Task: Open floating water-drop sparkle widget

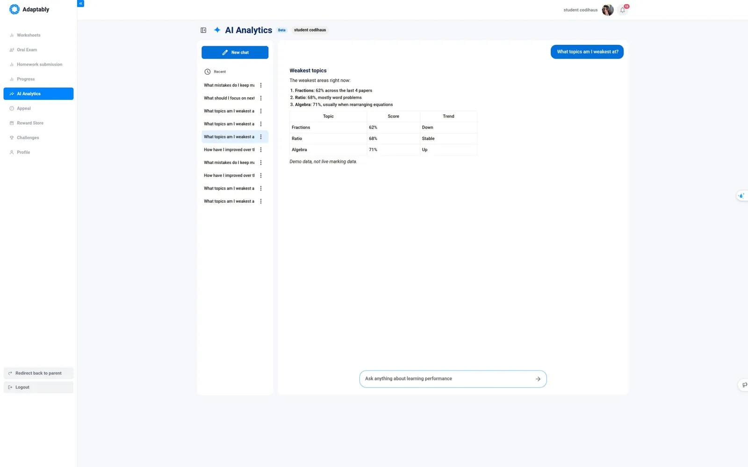Action: click(x=741, y=196)
